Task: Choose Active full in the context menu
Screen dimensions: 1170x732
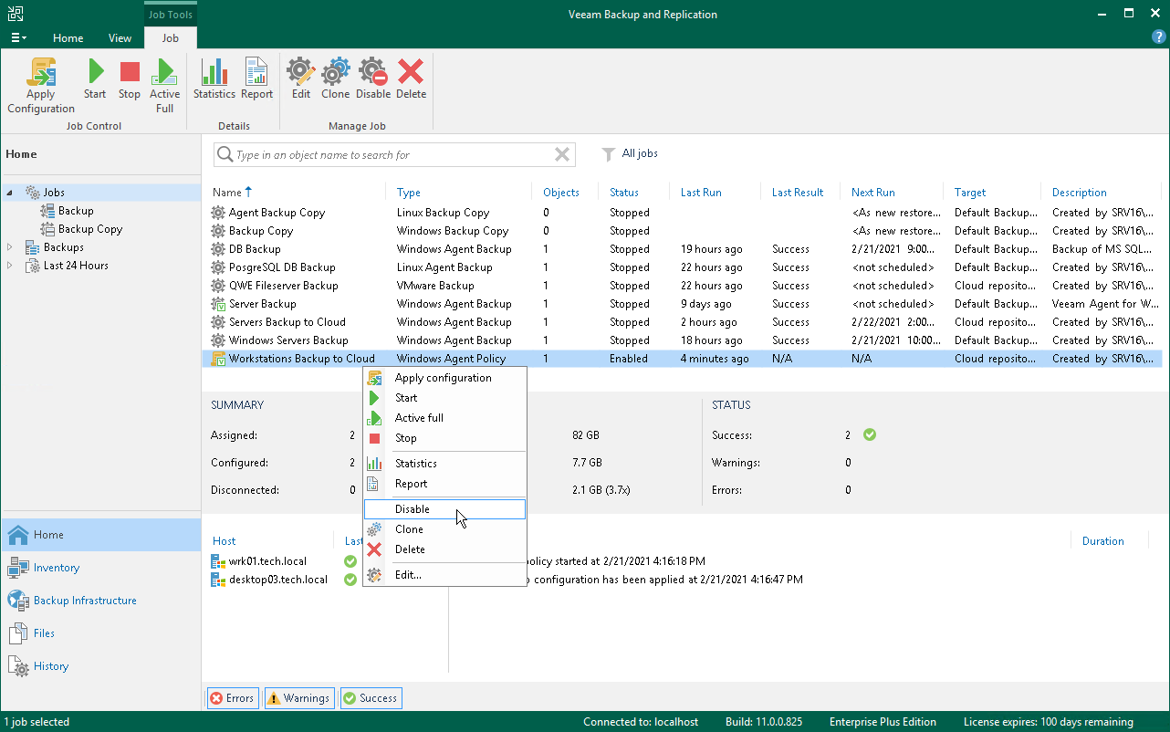Action: point(444,418)
